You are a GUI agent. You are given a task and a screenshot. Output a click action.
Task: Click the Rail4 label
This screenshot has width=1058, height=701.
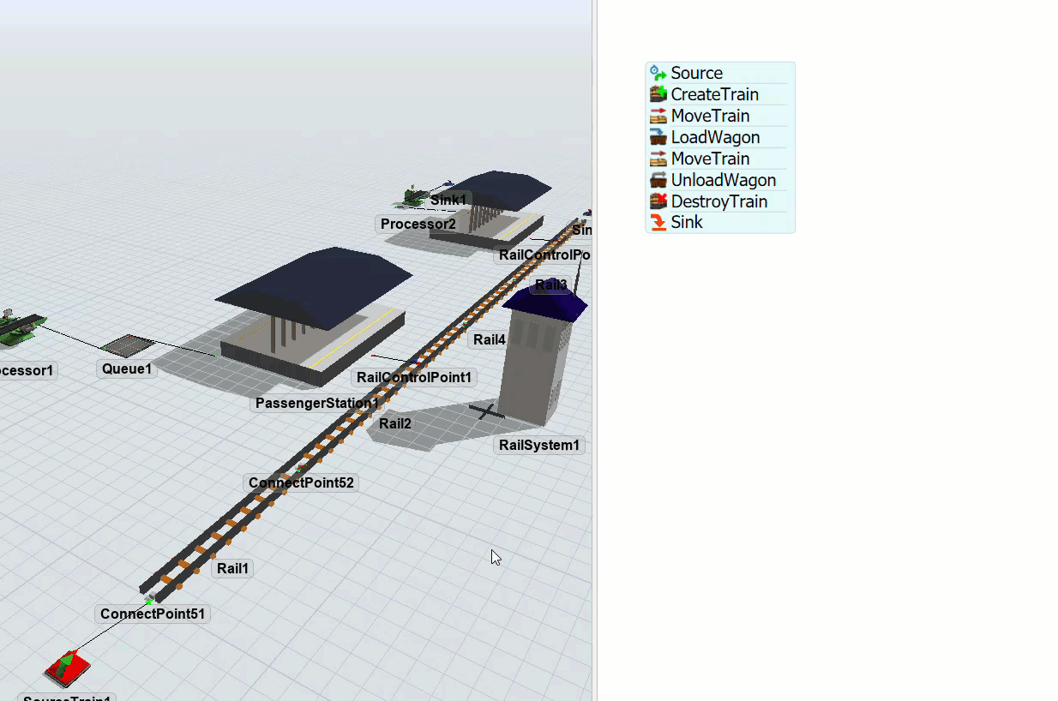490,340
